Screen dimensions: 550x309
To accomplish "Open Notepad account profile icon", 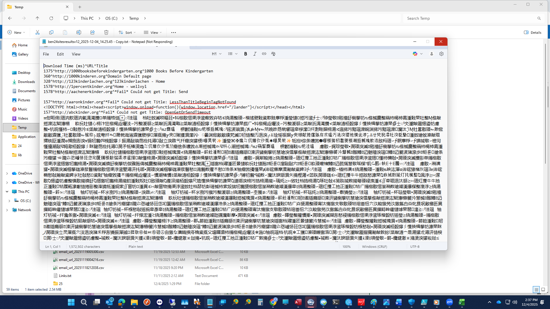I will click(432, 54).
